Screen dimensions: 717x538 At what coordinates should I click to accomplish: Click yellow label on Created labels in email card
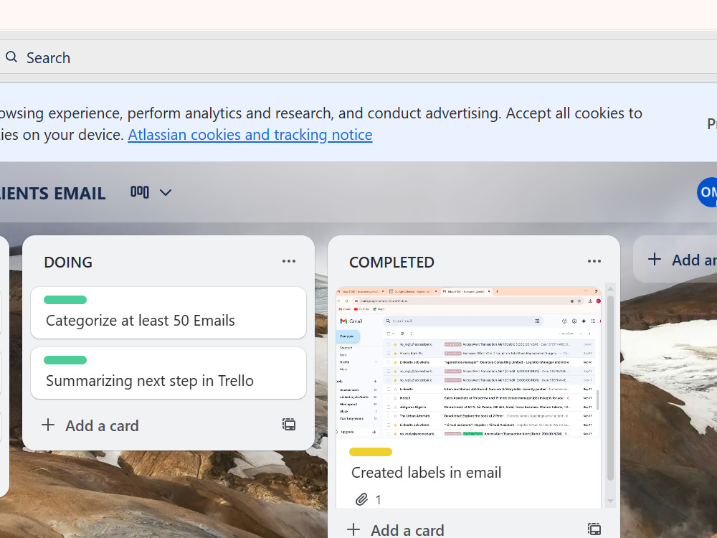[x=371, y=452]
